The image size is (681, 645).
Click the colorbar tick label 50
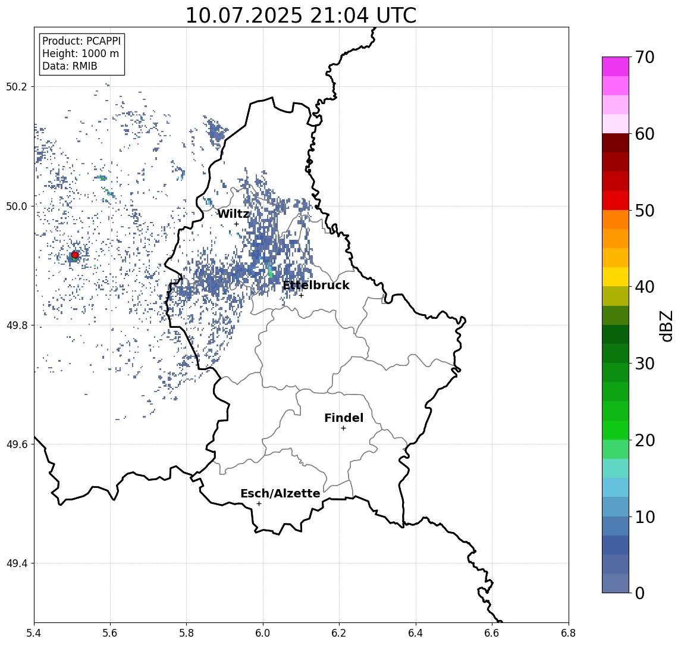click(x=645, y=211)
